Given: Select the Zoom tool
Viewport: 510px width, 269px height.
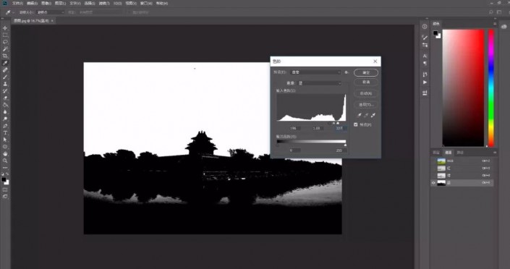Looking at the screenshot, I should click(5, 161).
